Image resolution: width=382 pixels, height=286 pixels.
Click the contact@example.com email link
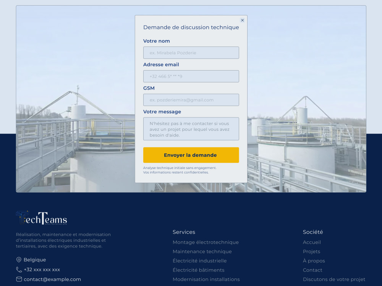click(52, 279)
